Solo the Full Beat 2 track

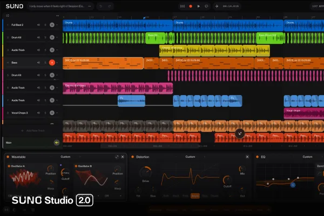coord(45,25)
